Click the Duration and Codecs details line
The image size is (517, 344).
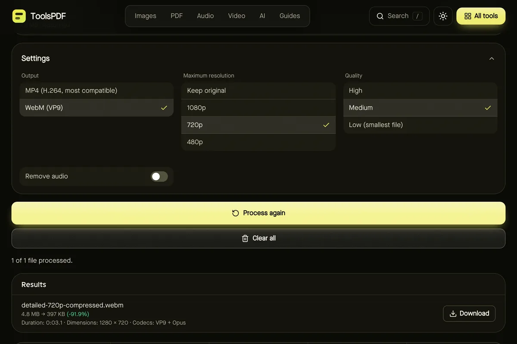pyautogui.click(x=103, y=322)
